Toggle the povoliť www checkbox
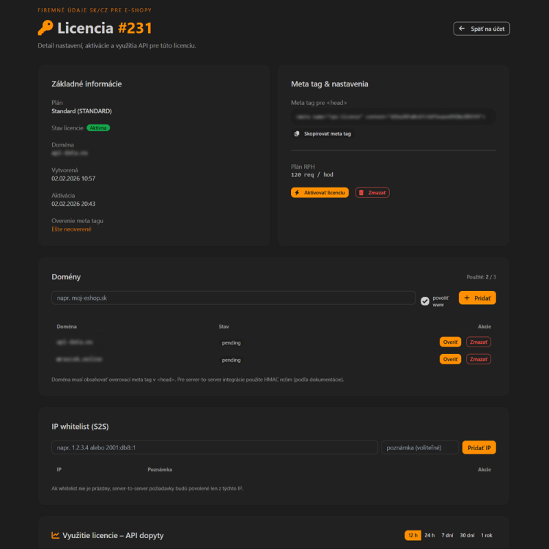This screenshot has height=549, width=549. click(x=425, y=301)
